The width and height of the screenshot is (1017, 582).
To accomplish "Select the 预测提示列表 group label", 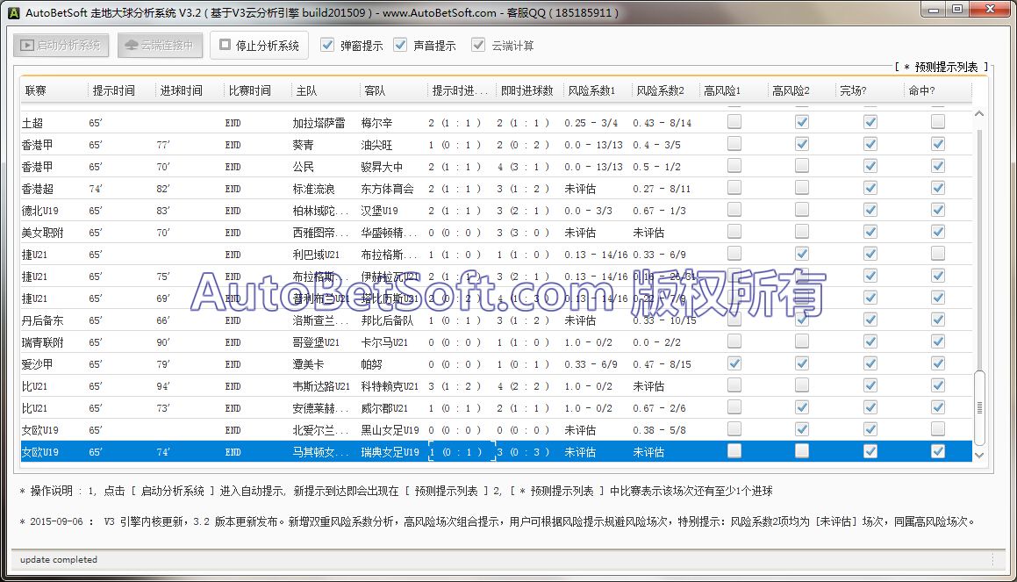I will (942, 67).
